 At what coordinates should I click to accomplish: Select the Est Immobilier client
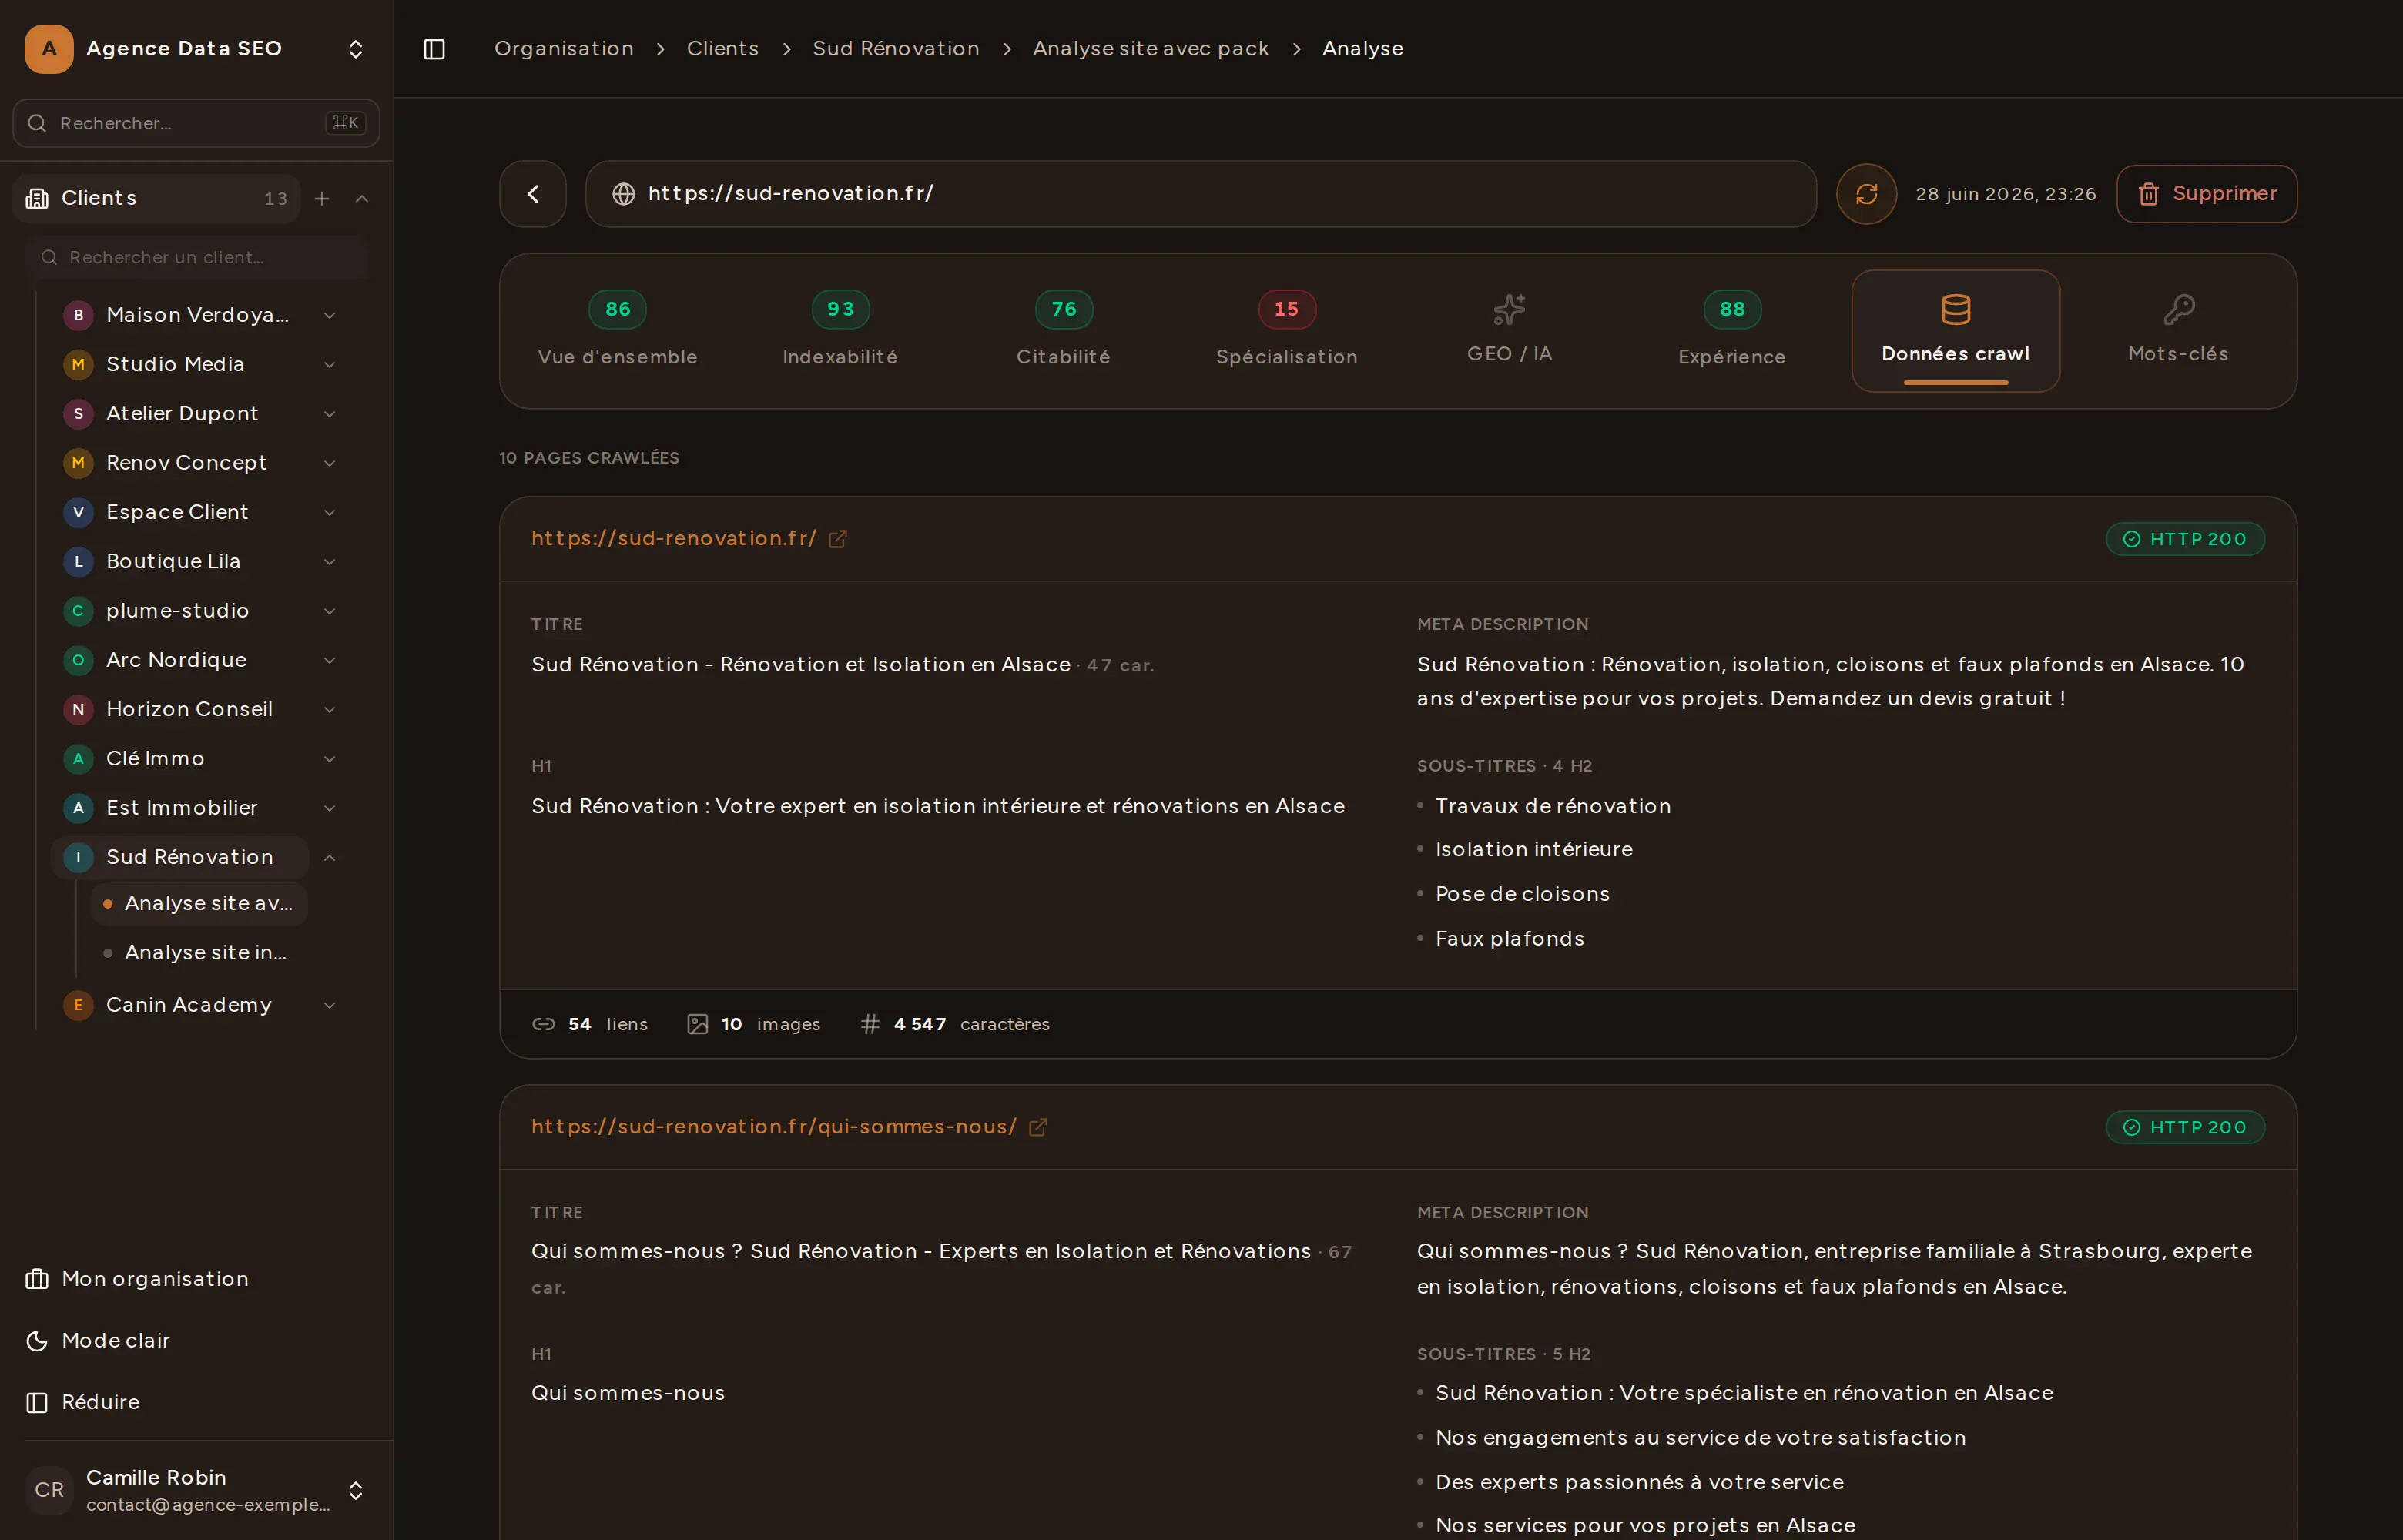[180, 808]
